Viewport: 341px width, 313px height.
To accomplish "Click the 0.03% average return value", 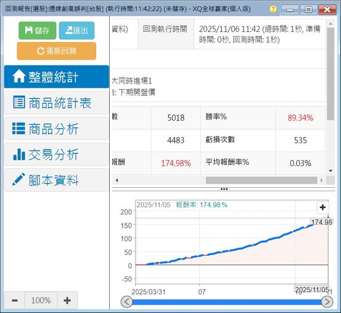I will click(300, 163).
